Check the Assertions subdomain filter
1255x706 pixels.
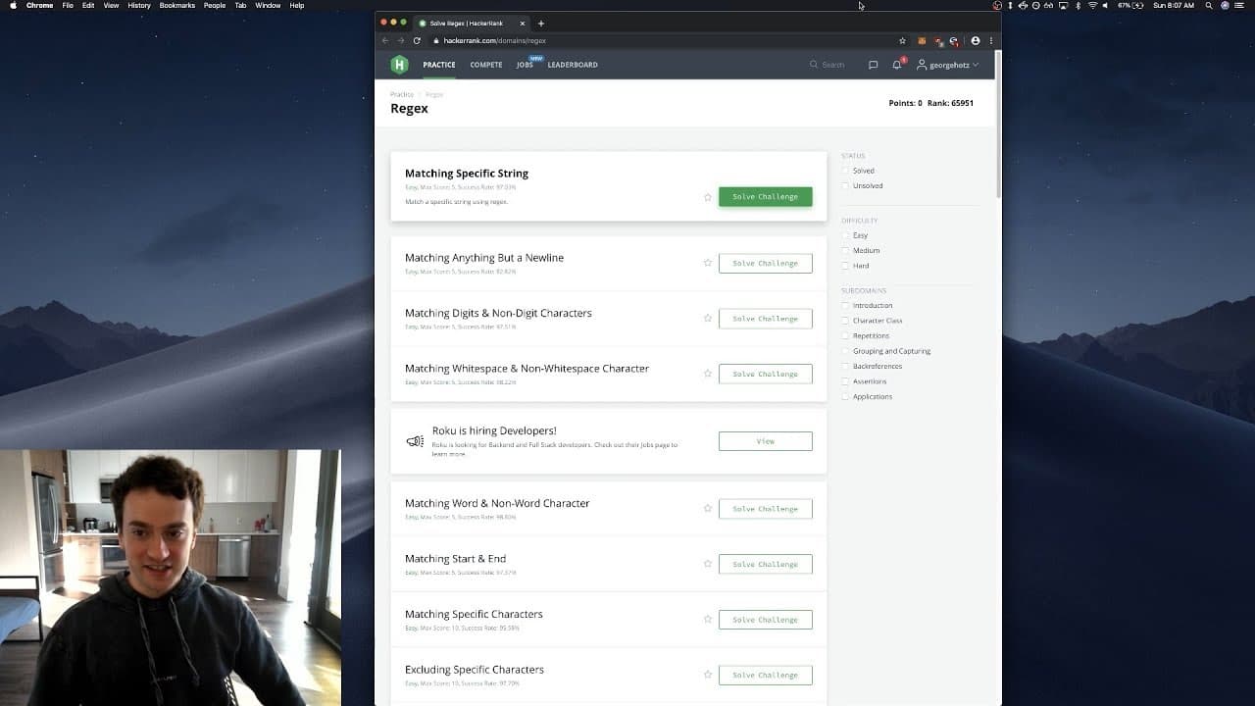[845, 381]
